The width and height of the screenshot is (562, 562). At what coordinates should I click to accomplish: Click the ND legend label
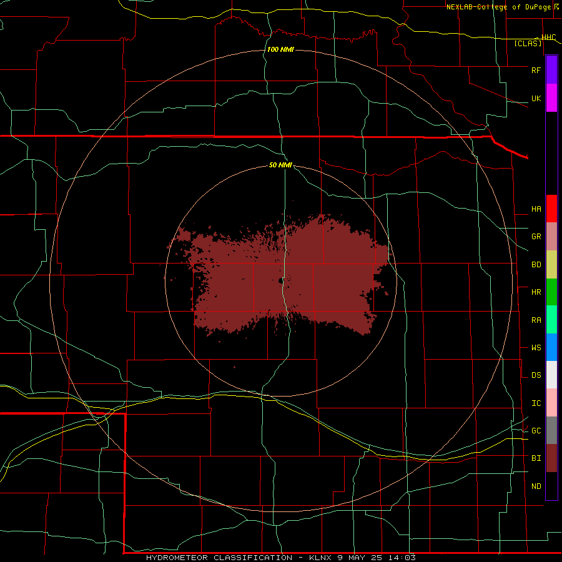click(x=536, y=486)
